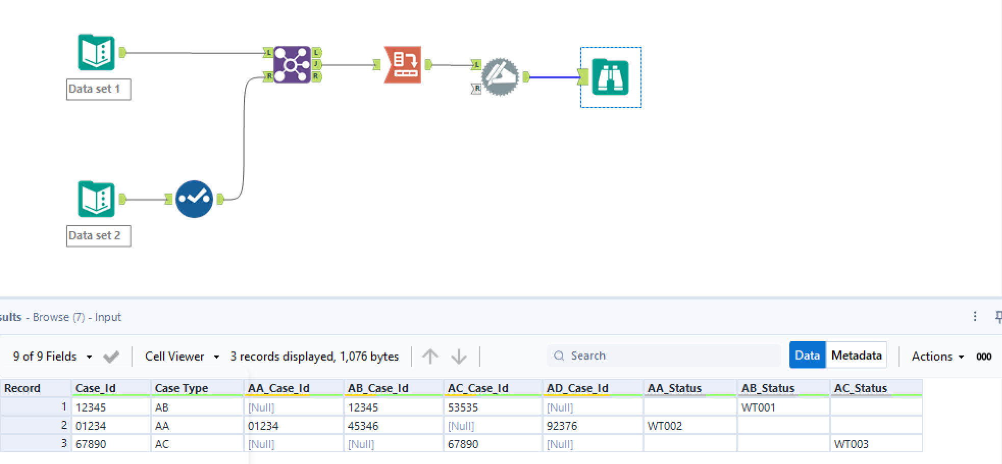
Task: Select the Data set 2 Input tool
Action: click(96, 200)
